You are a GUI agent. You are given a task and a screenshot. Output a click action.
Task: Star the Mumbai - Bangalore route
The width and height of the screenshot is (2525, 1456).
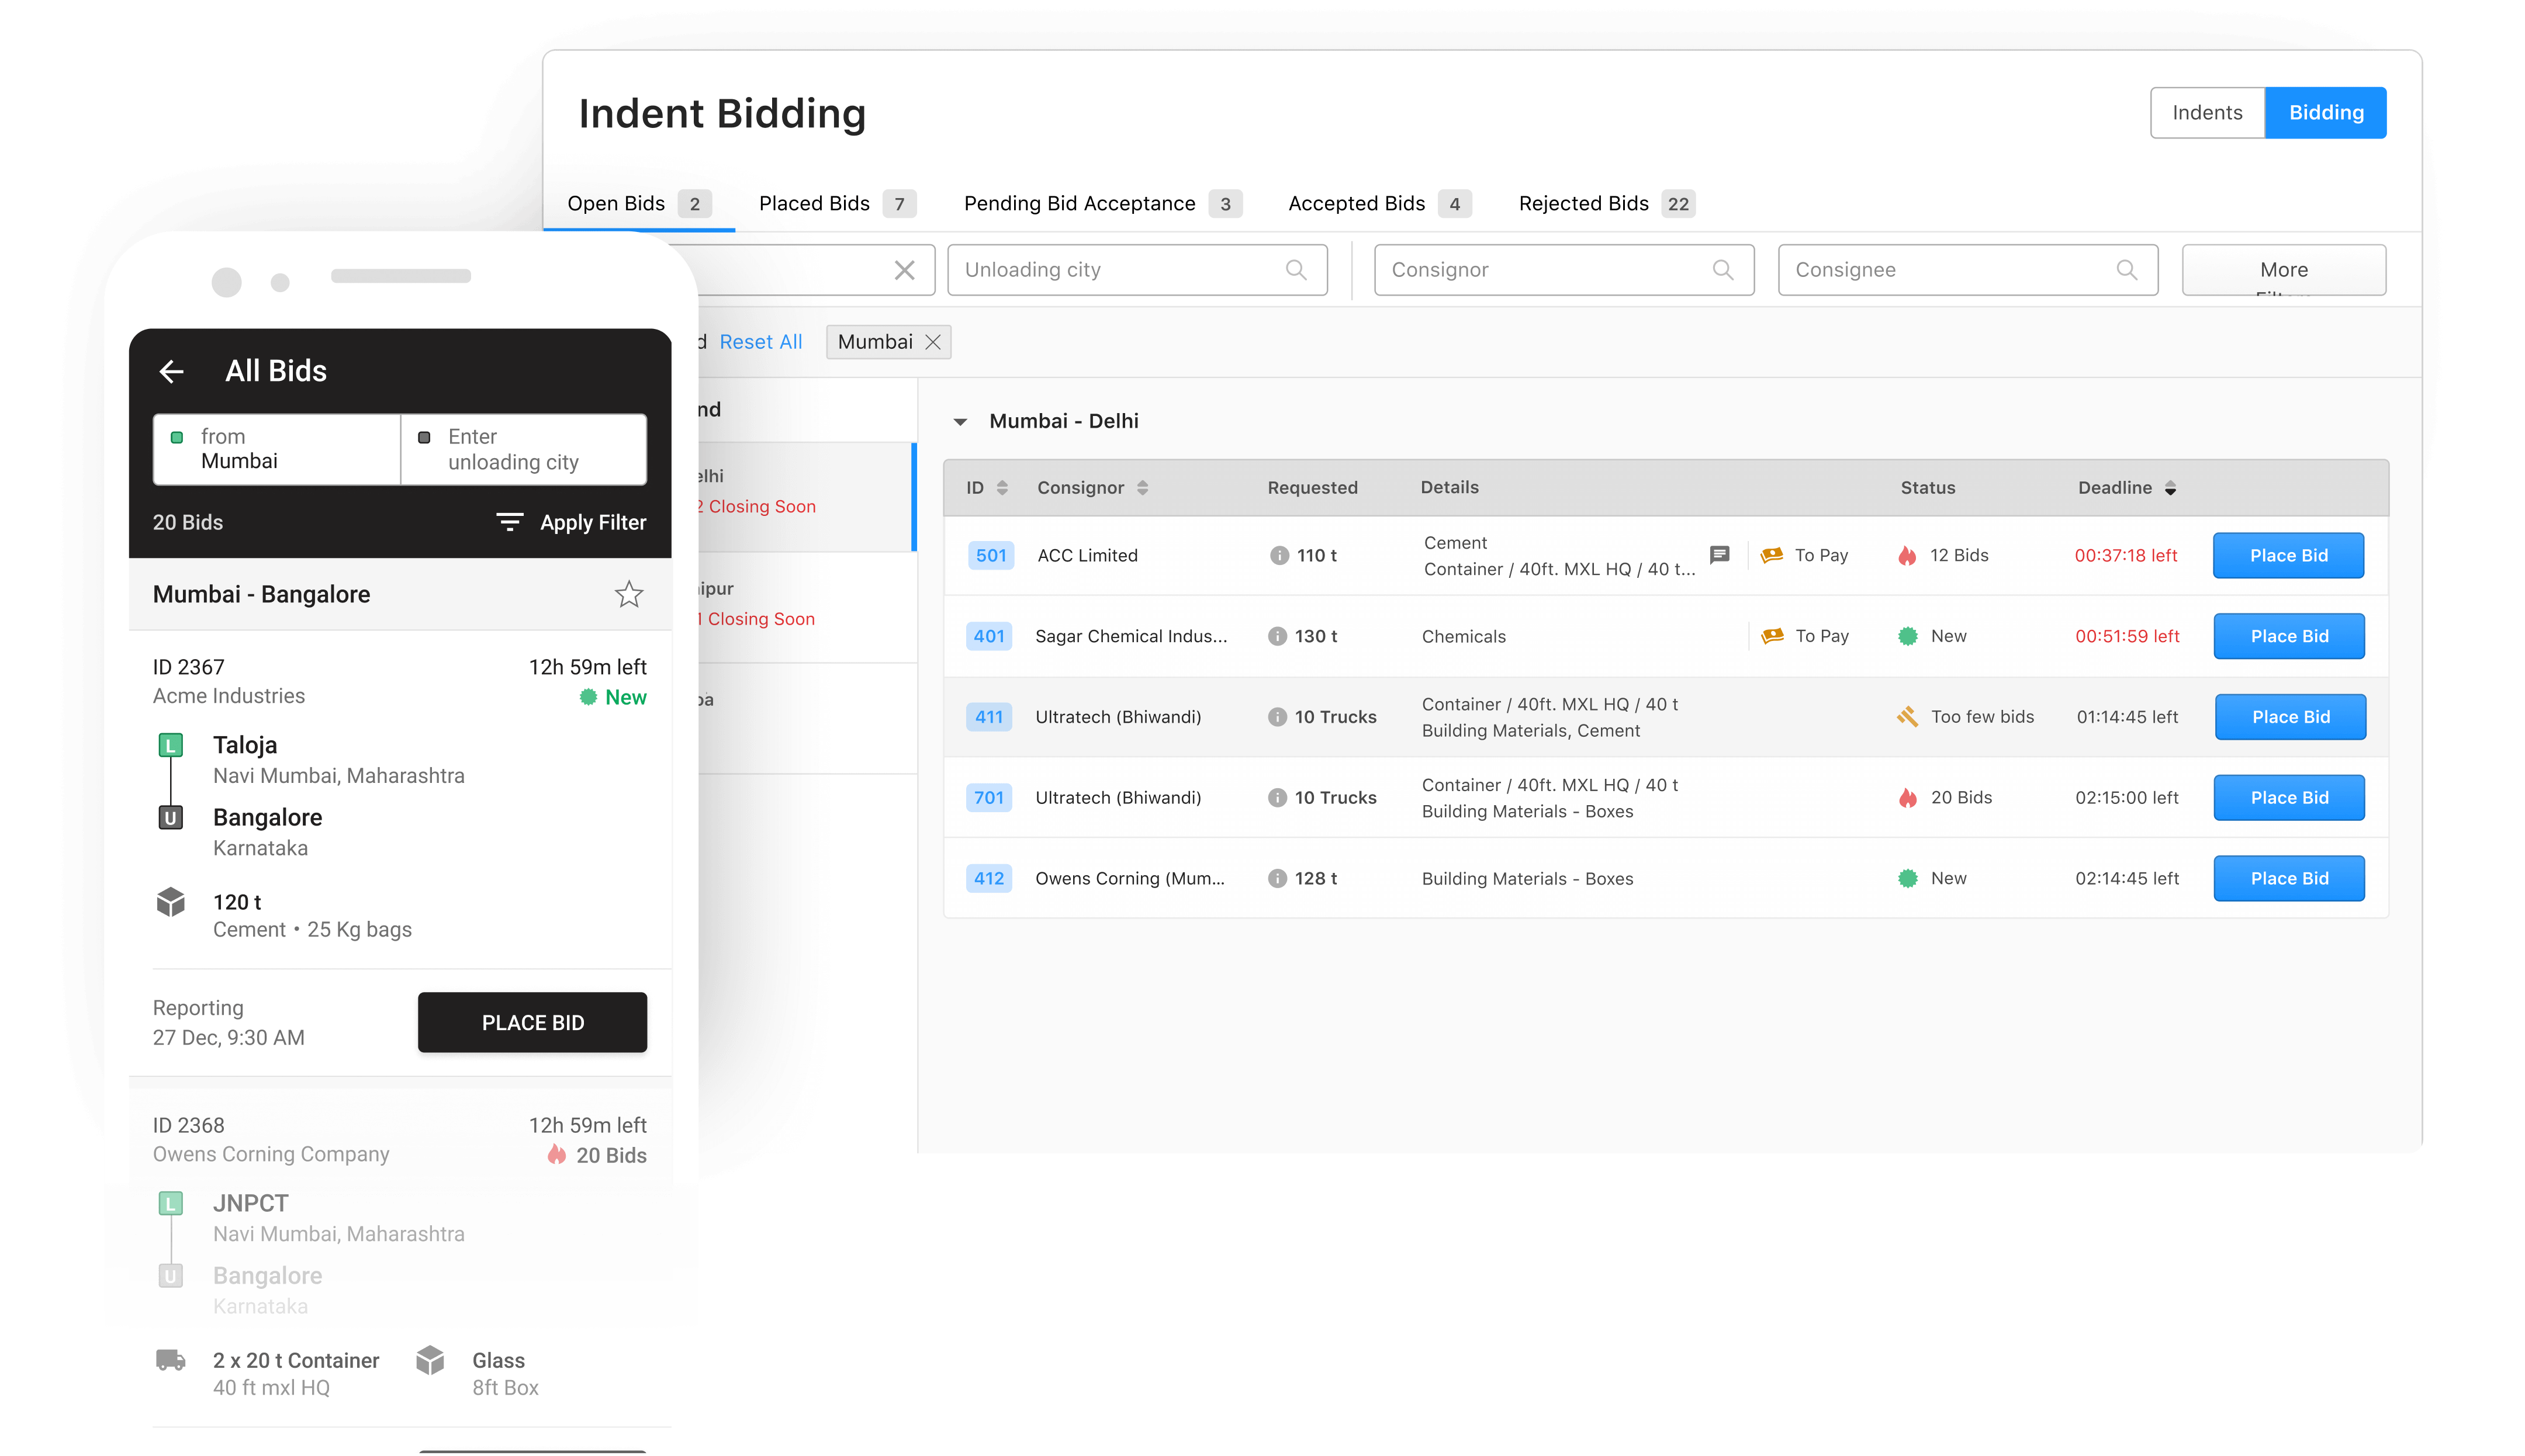point(628,595)
